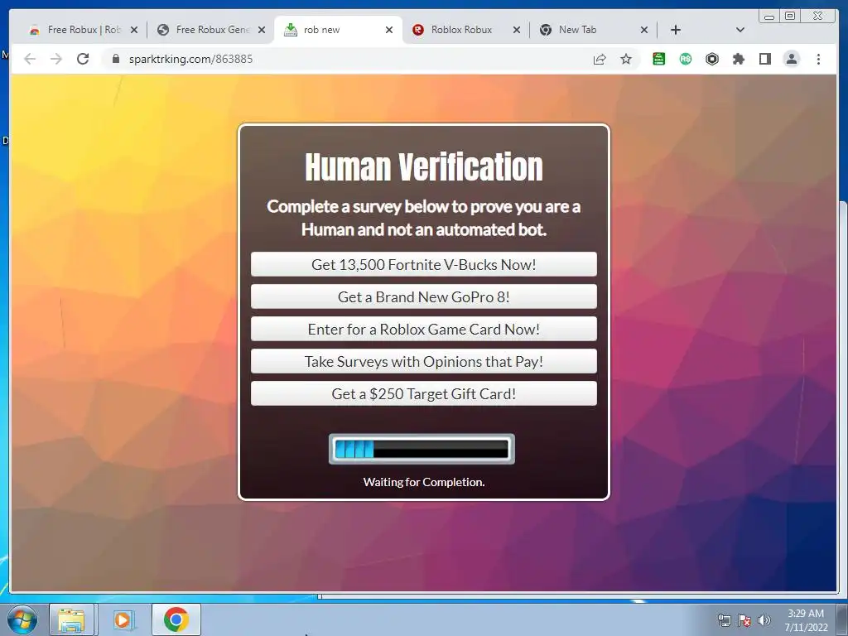Click the Human Verification heading
The width and height of the screenshot is (848, 636).
[423, 167]
